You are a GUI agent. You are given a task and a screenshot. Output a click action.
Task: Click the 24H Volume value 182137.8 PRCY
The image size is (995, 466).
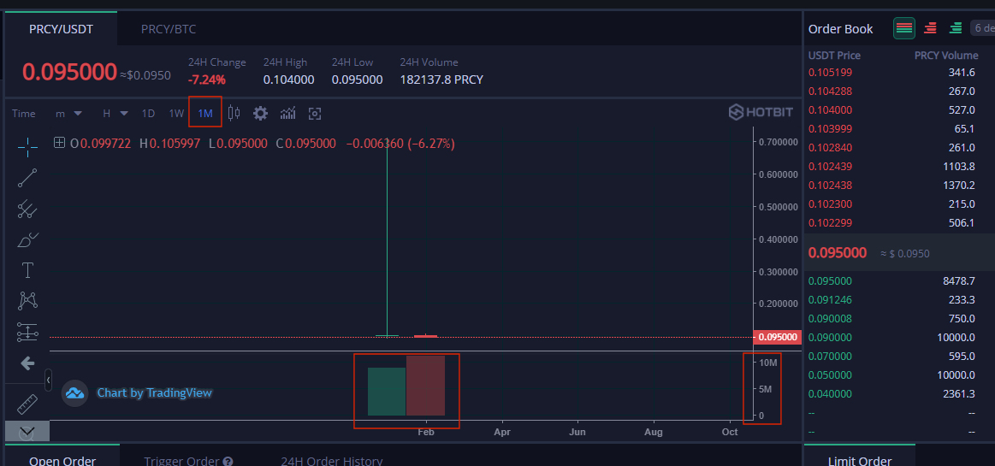[441, 80]
